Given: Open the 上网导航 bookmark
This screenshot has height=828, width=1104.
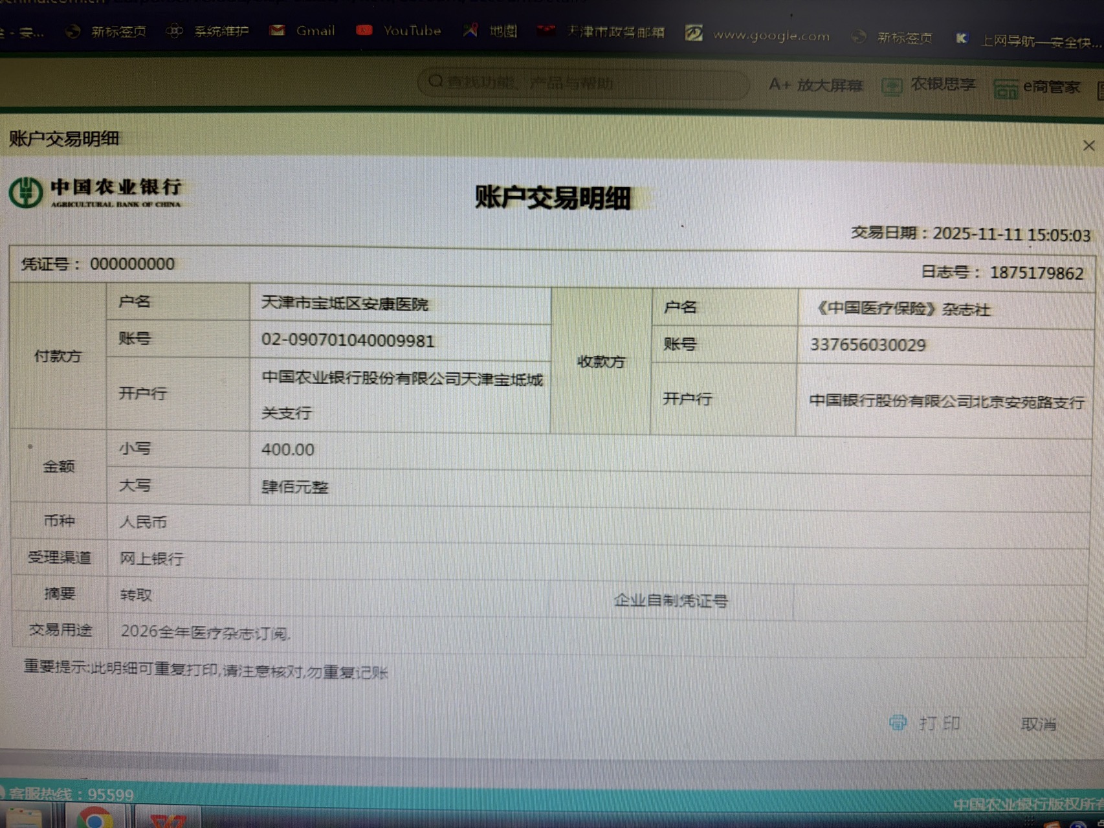Looking at the screenshot, I should (1029, 41).
